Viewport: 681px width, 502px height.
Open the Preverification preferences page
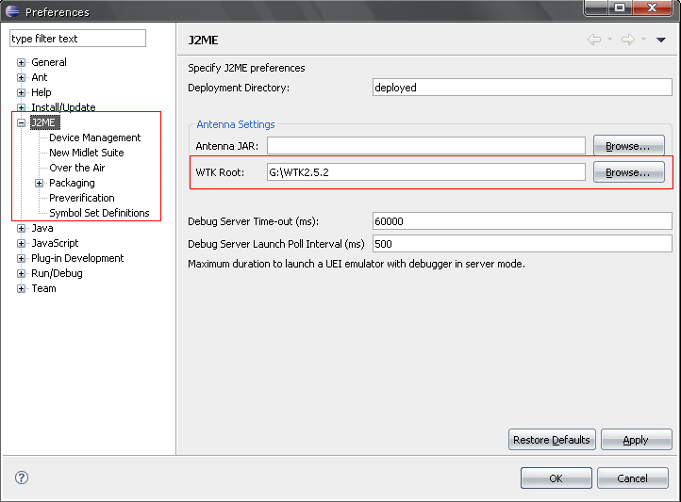[82, 198]
